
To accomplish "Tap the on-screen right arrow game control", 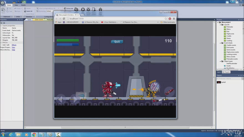I will [75, 99].
